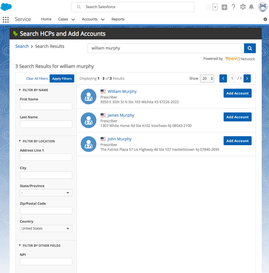
Task: Change Show results per page selector
Action: click(x=207, y=79)
